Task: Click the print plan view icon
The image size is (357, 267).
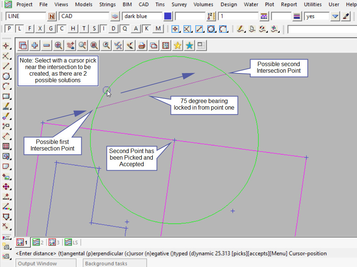Action: pyautogui.click(x=142, y=45)
